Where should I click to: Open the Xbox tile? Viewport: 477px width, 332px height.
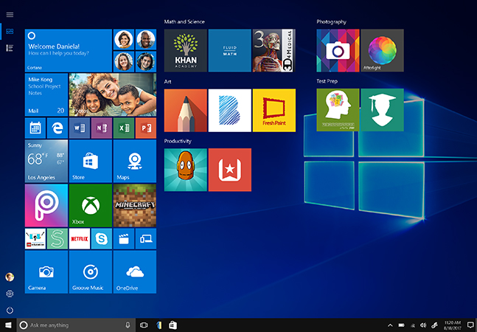pyautogui.click(x=91, y=205)
